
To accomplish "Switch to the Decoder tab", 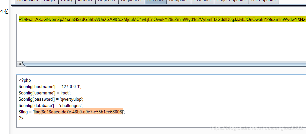I will tap(156, 1).
